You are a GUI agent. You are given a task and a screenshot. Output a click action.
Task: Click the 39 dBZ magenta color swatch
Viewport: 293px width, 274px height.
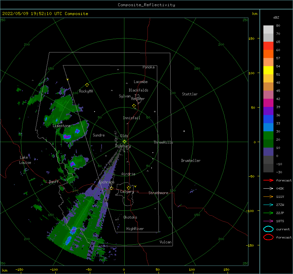[268, 103]
